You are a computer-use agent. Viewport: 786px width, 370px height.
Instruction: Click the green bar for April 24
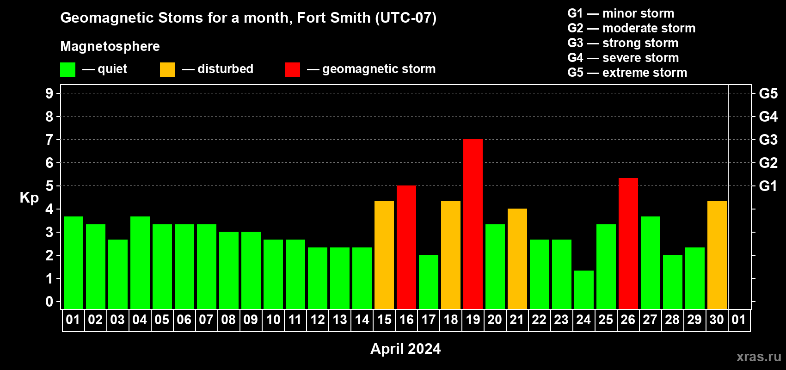click(x=584, y=290)
